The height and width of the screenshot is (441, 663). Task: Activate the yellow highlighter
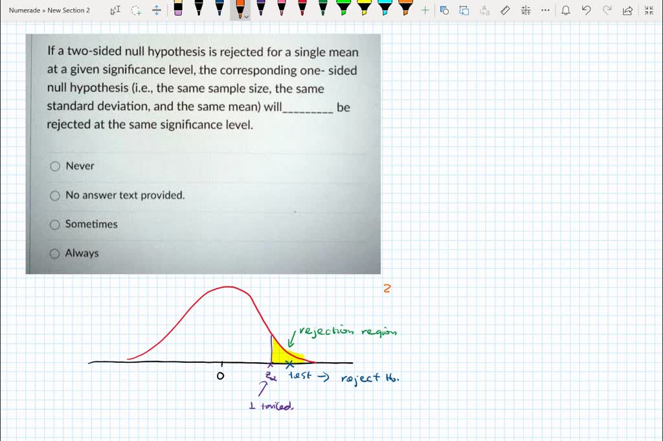pos(363,10)
